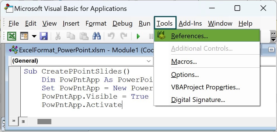The image size is (277, 132).
Task: Choose Digital Signature... menu entry
Action: click(207, 100)
